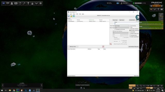Screen dimensions: 165x92
Task: Open the flags icon in game toolbar
Action: coord(8,3)
